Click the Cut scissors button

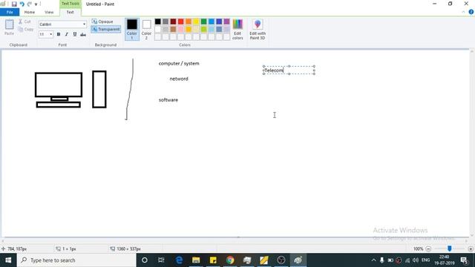click(24, 22)
